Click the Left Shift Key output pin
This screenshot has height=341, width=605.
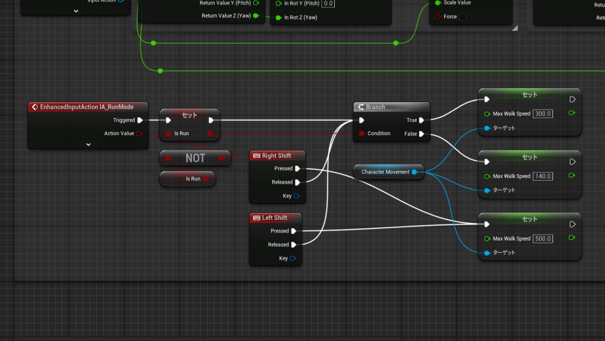[x=292, y=258]
